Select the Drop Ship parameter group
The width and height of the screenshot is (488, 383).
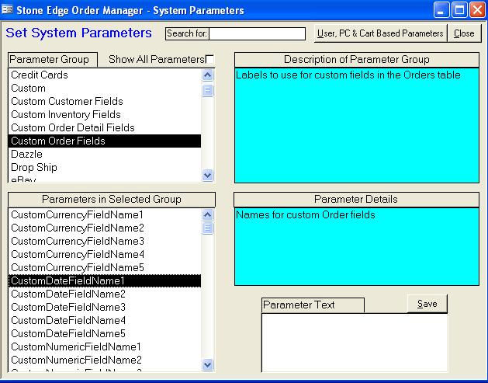[x=105, y=167]
